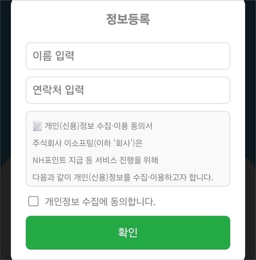Focus the 연락처 입력 contact field
The width and height of the screenshot is (256, 260).
(128, 90)
